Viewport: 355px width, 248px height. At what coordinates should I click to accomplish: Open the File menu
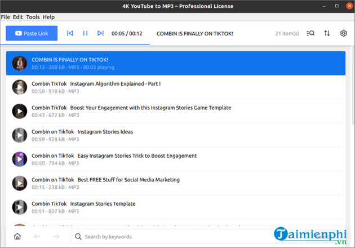pyautogui.click(x=6, y=17)
